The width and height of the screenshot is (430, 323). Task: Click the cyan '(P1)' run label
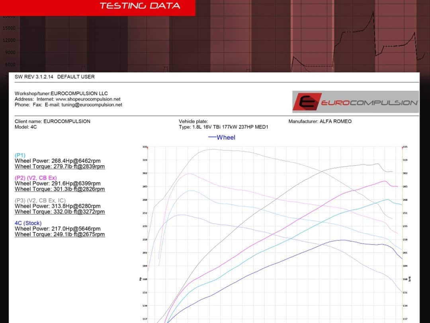20,155
